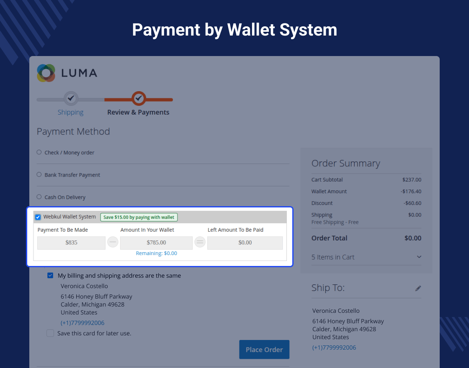Image resolution: width=469 pixels, height=368 pixels.
Task: Click the Order Total $0.00 value
Action: coord(413,238)
